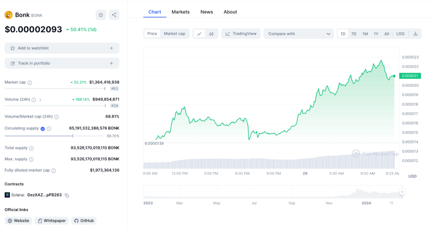Click plus icon on Add to watchlist
This screenshot has width=433, height=229.
[x=111, y=48]
